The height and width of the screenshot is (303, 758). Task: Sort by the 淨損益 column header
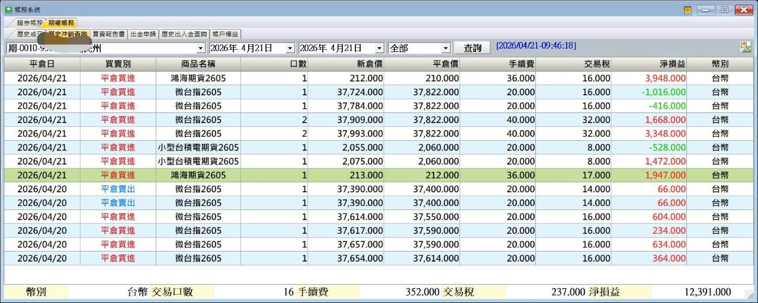click(649, 64)
